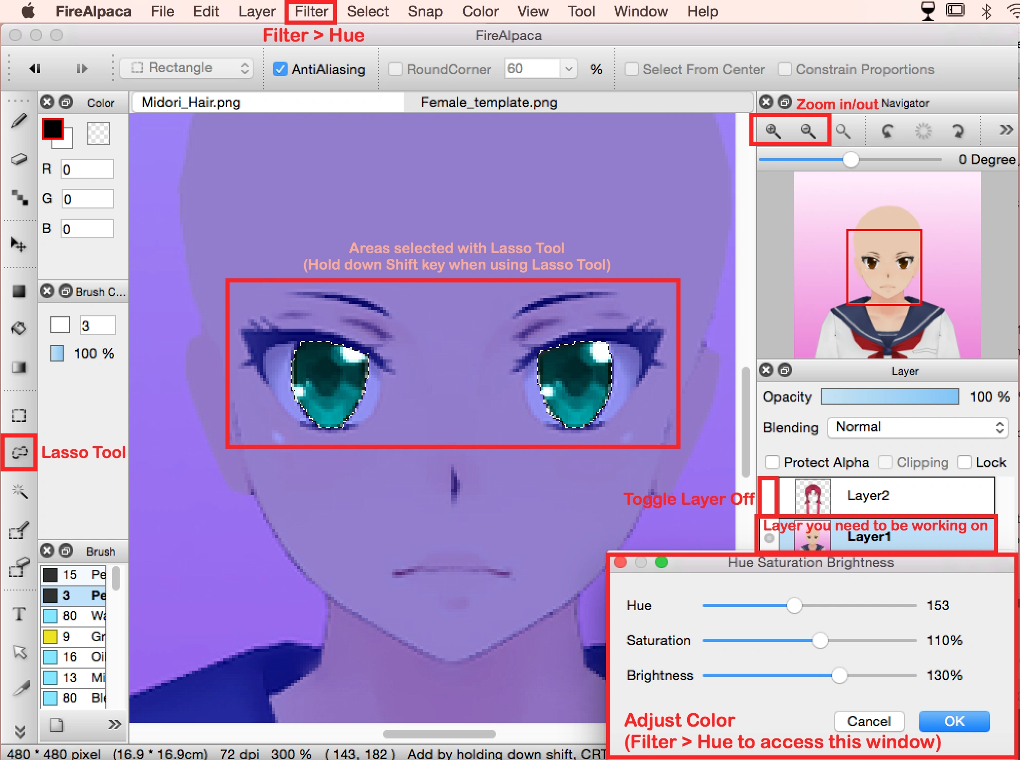Select the Magic Wand tool
This screenshot has width=1020, height=760.
19,491
